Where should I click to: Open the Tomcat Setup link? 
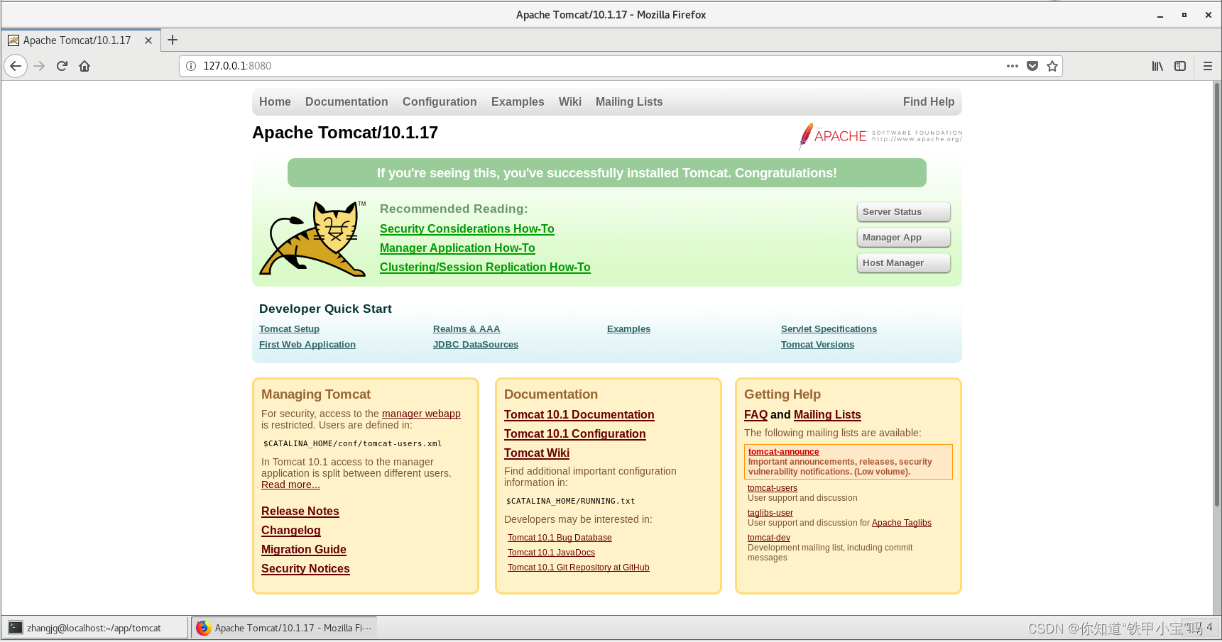pyautogui.click(x=289, y=328)
